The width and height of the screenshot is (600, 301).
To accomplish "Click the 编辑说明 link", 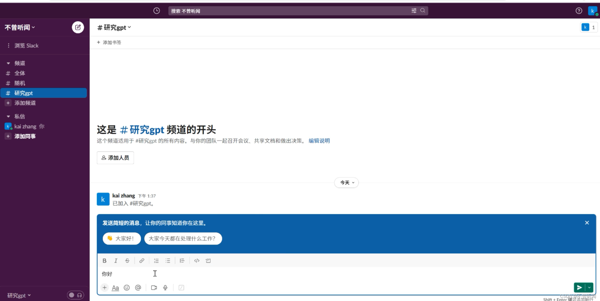I will pos(319,141).
